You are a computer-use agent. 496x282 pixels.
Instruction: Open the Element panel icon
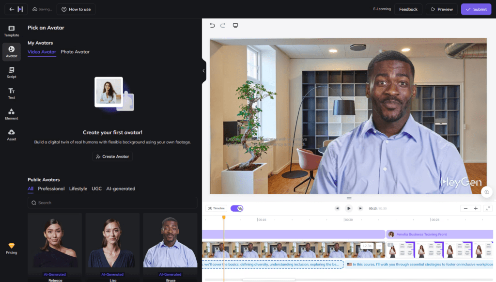coord(12,114)
